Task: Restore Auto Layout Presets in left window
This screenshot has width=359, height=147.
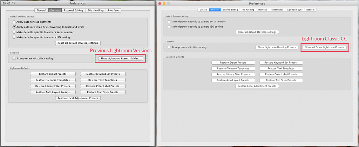Action: coord(53,92)
